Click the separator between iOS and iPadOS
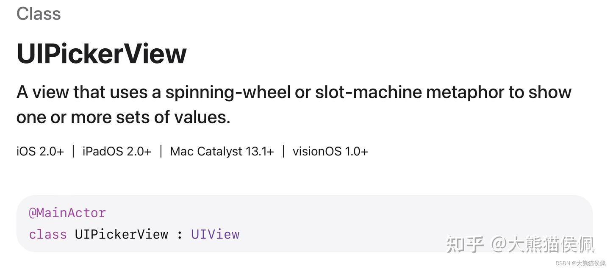Viewport: 610px width, 269px height. click(73, 151)
